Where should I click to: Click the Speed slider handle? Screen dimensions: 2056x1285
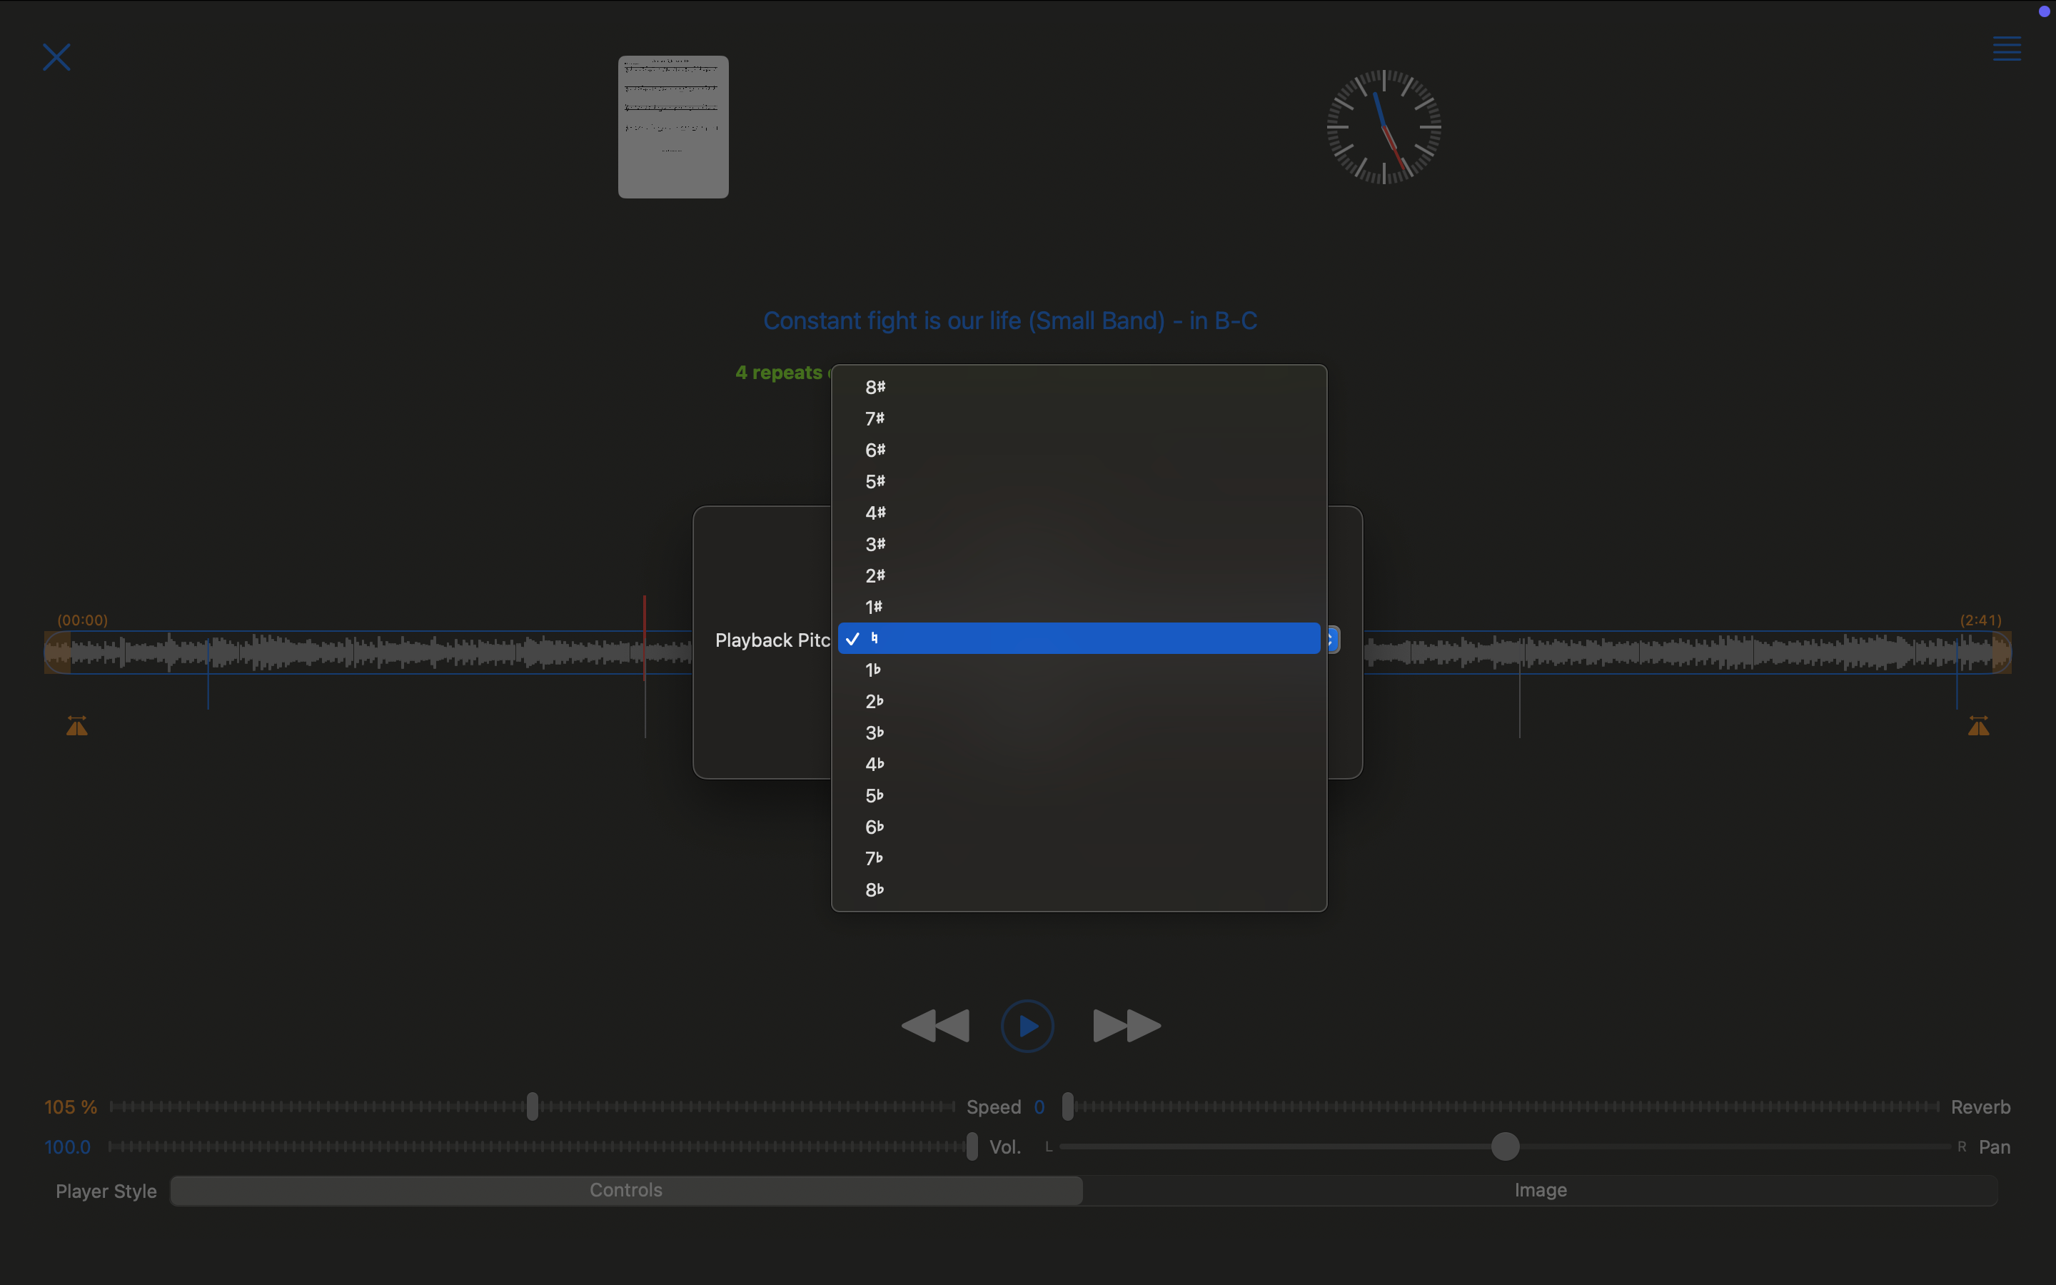(x=533, y=1107)
